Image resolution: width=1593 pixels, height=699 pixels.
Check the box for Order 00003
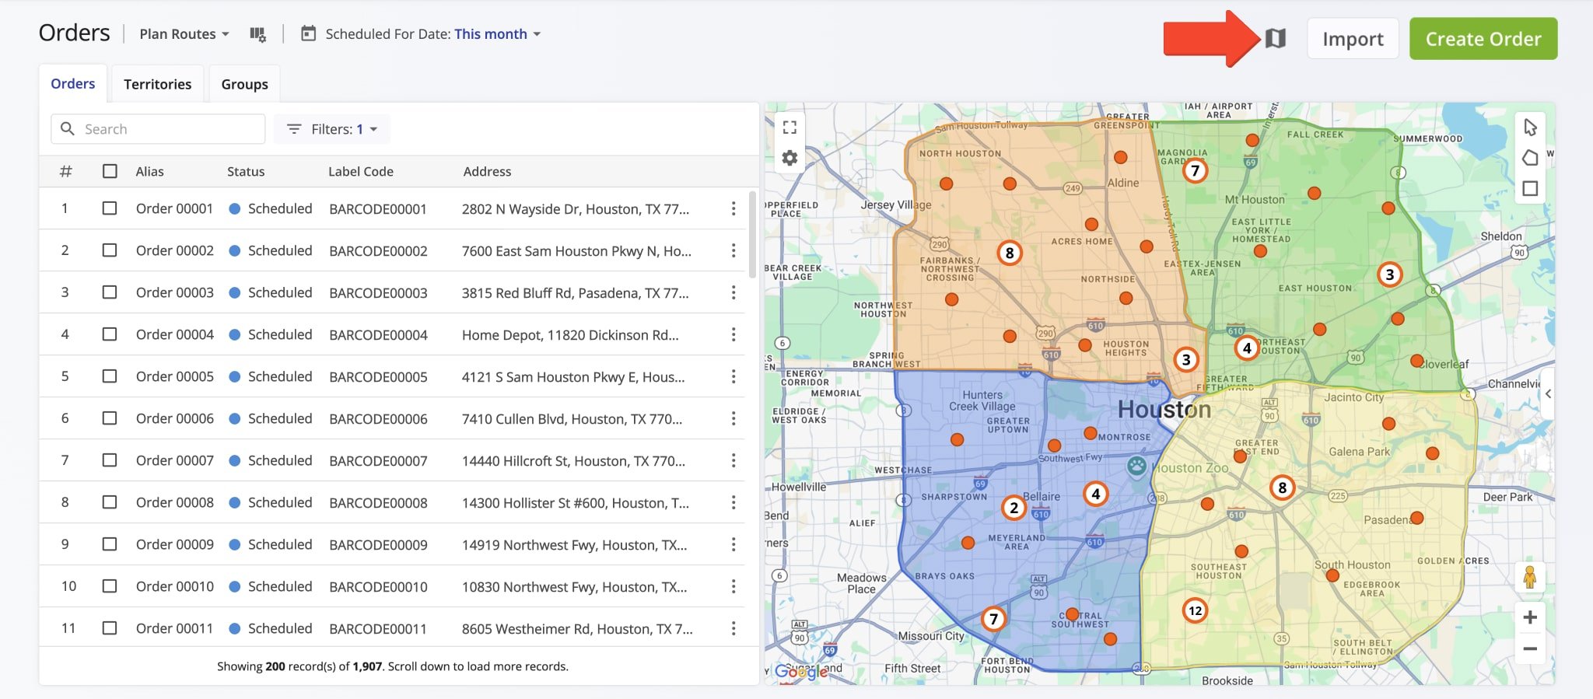click(x=110, y=292)
